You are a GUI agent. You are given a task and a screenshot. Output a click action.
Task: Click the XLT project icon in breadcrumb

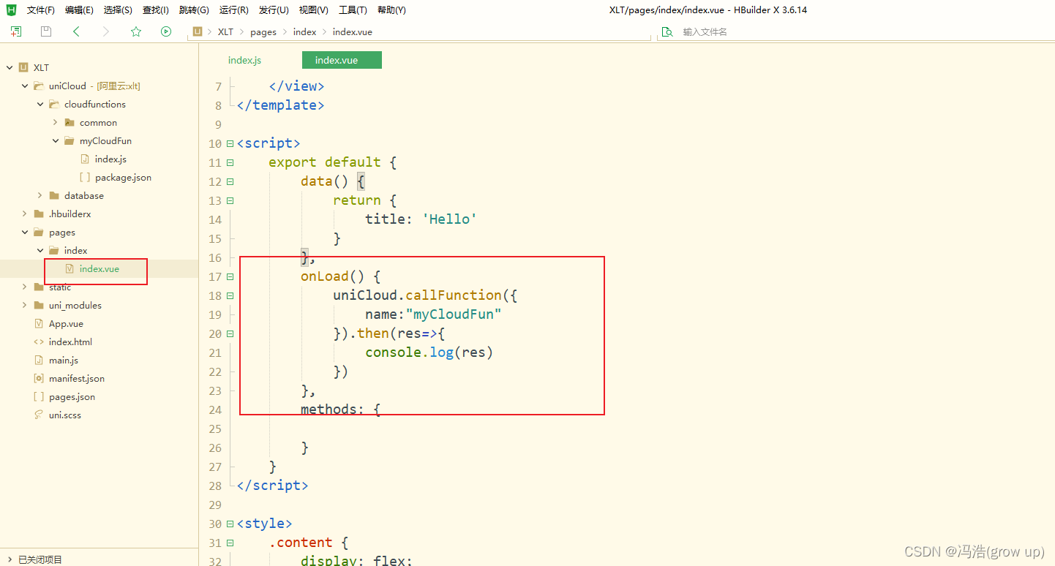pyautogui.click(x=198, y=31)
